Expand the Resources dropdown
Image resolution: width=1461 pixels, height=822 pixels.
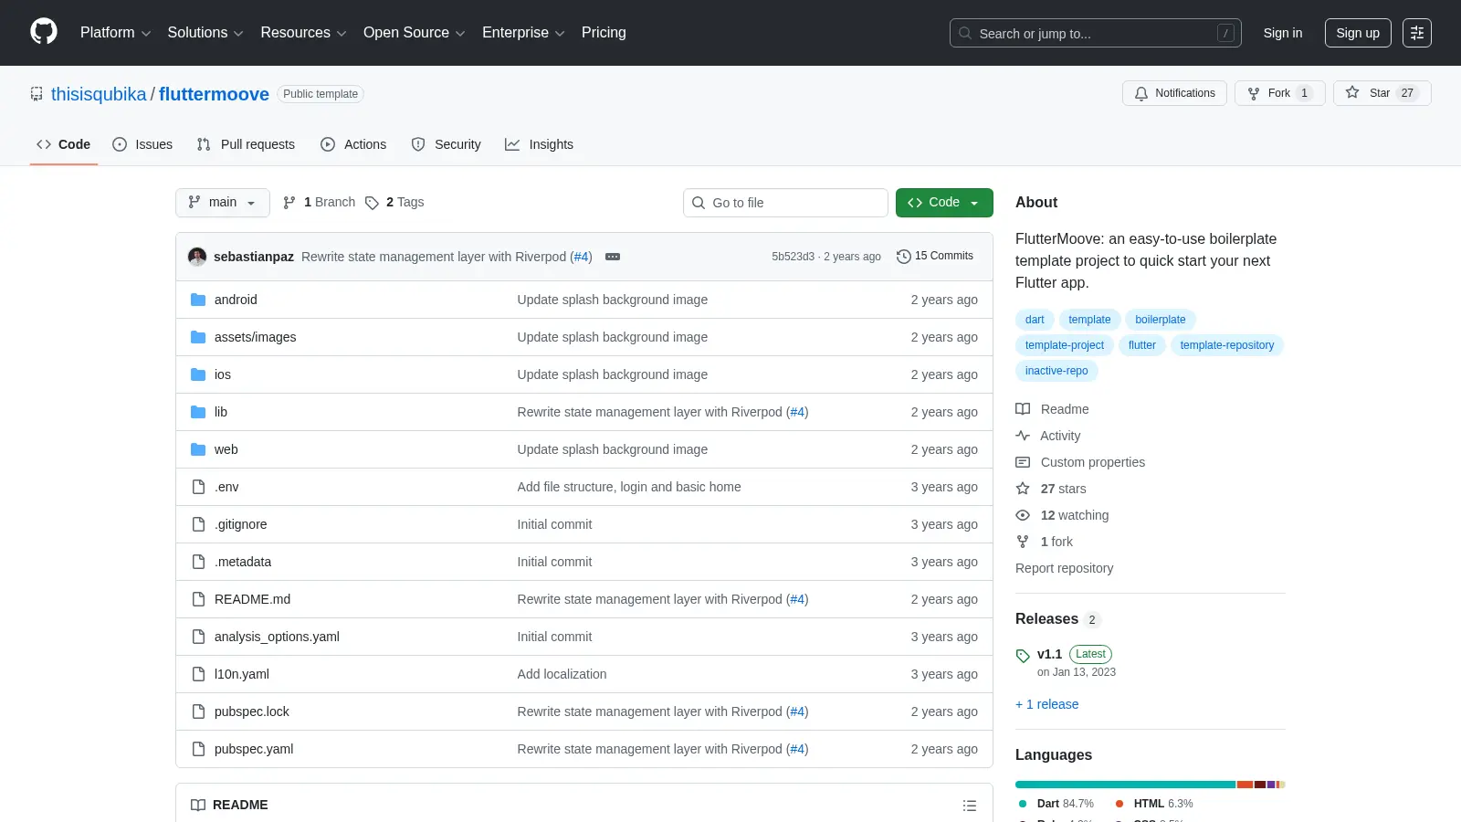pos(303,33)
